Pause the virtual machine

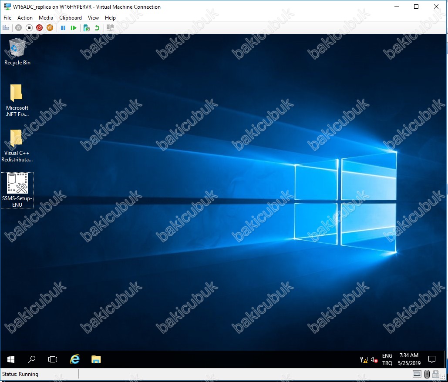pyautogui.click(x=63, y=28)
